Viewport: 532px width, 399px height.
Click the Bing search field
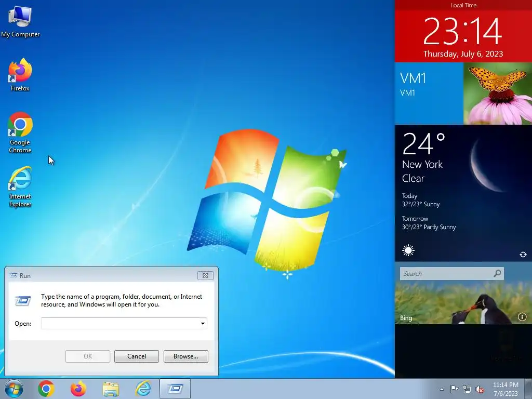click(x=446, y=273)
